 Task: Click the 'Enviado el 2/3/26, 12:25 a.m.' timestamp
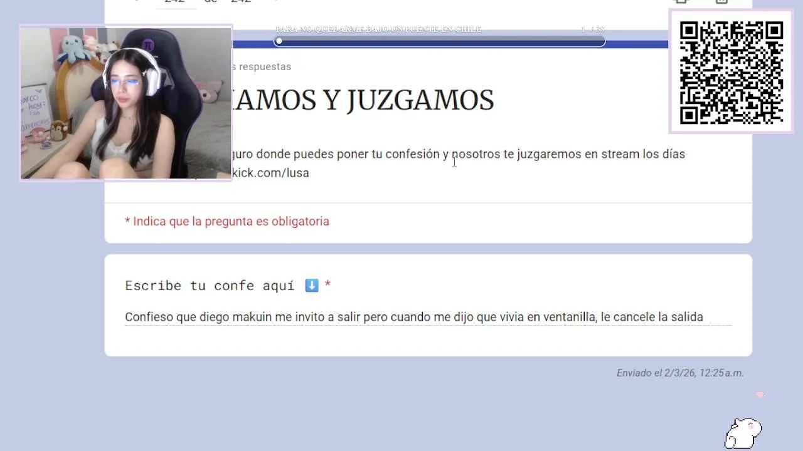click(x=680, y=373)
